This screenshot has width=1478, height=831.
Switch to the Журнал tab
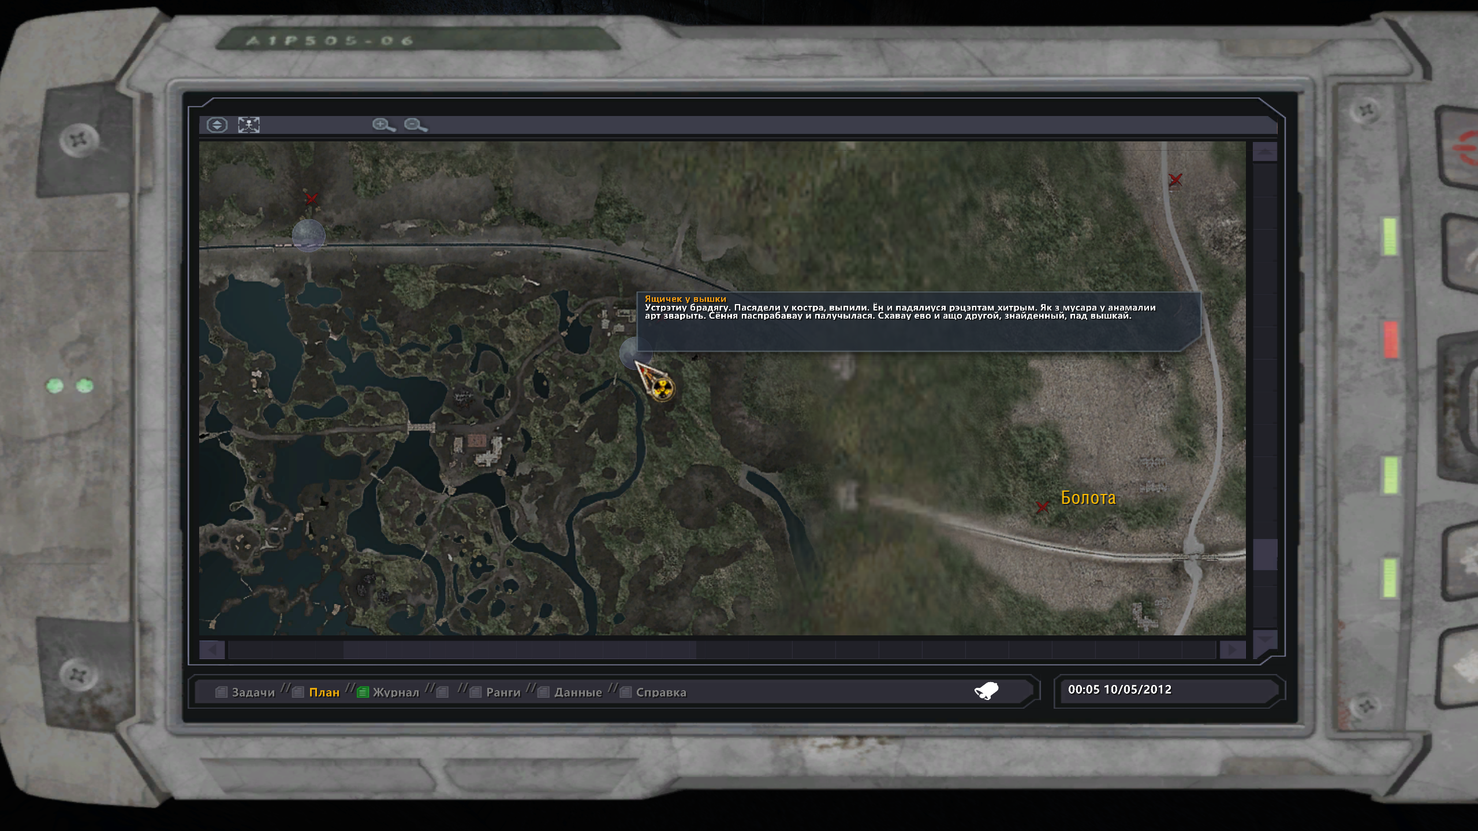(395, 692)
